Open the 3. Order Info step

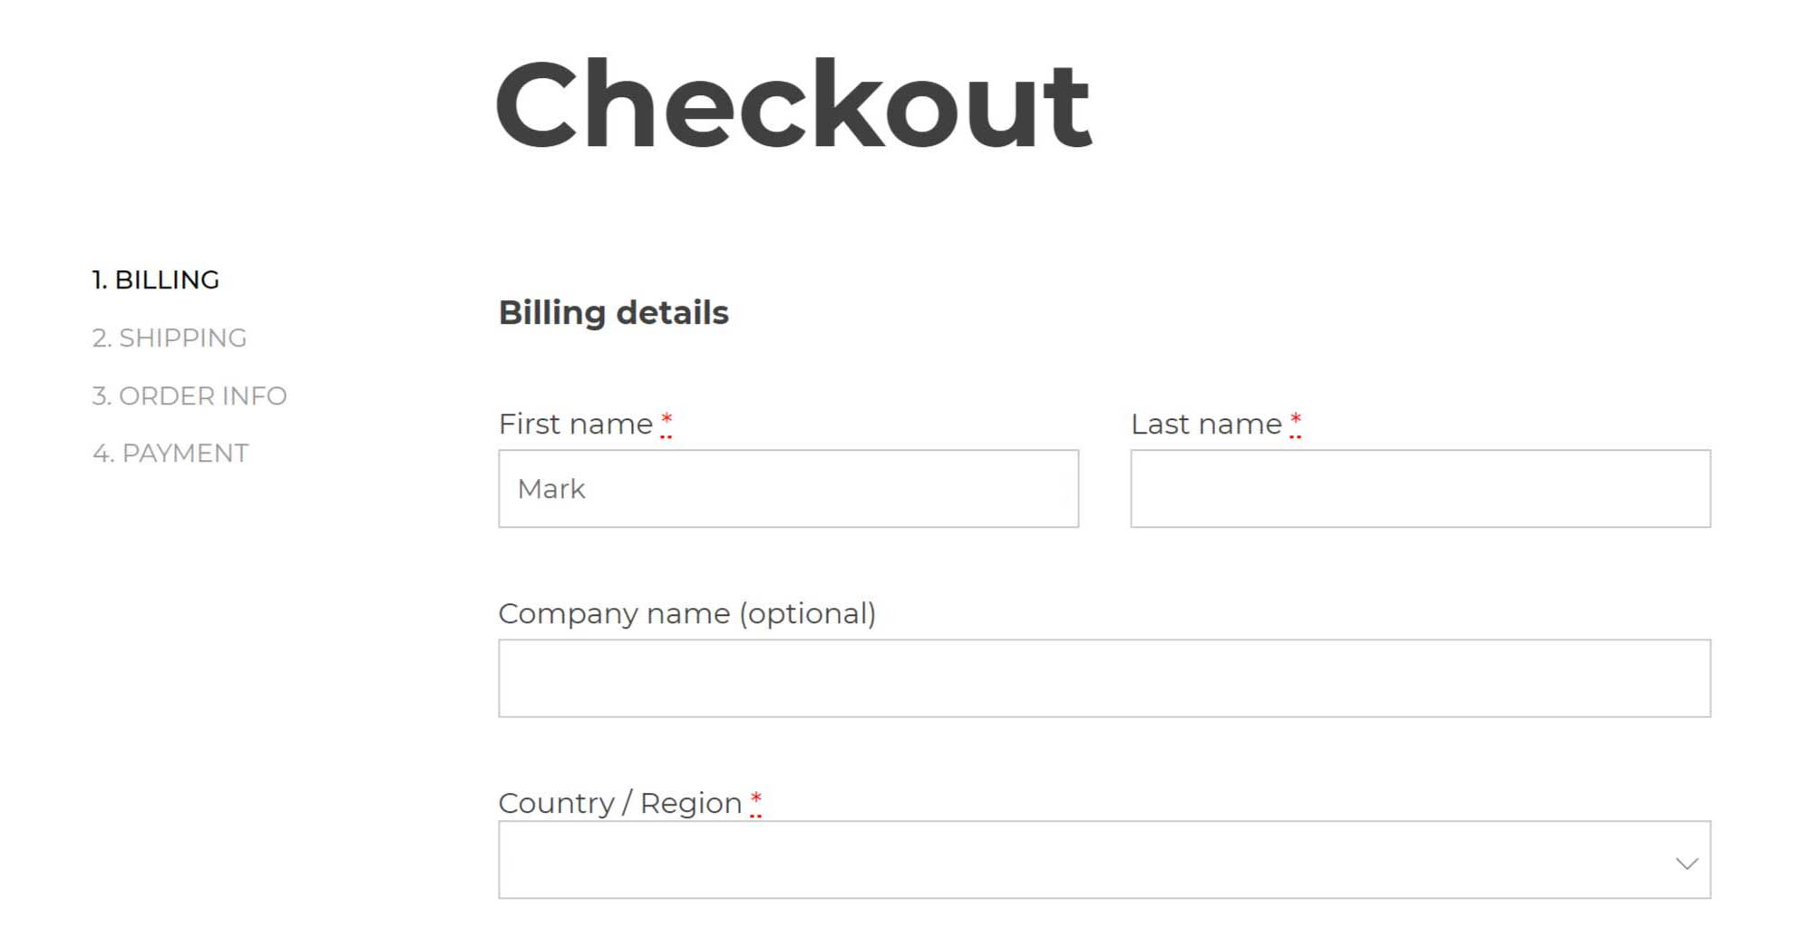[190, 396]
